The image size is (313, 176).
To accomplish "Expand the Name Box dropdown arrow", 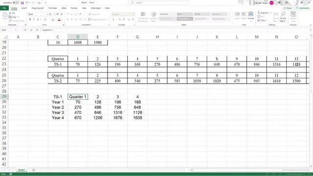I will (x=16, y=30).
